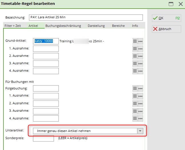Open list icon for Grund-Artikel row
185x150 pixels.
click(x=135, y=41)
